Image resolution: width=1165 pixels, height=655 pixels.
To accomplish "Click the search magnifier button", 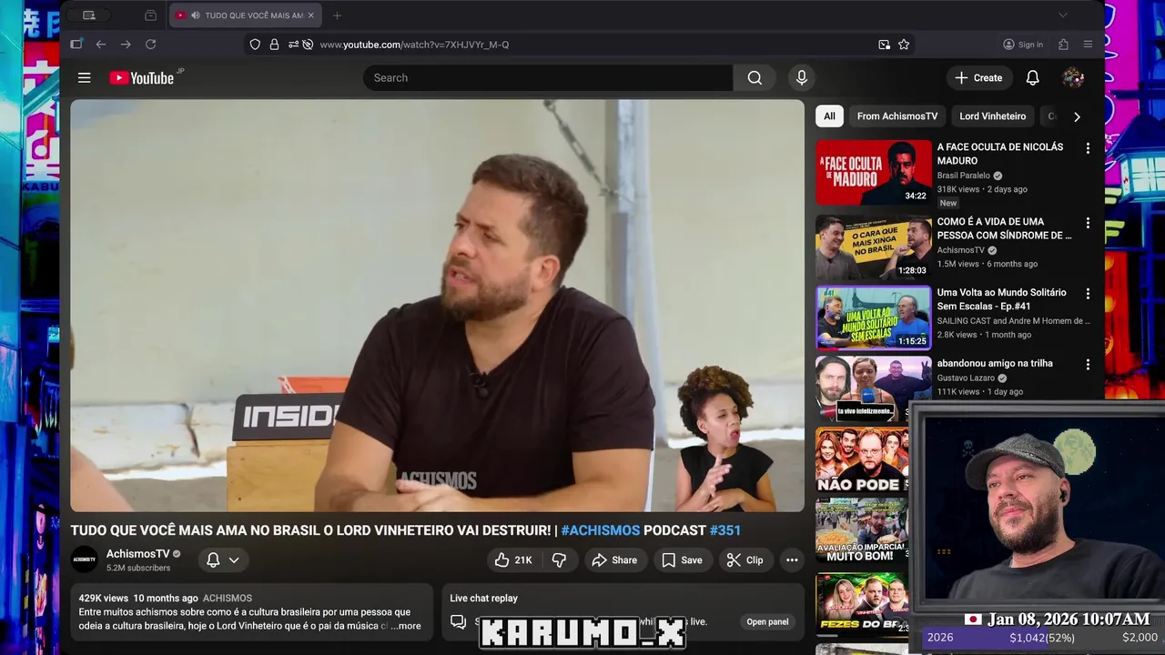I will pyautogui.click(x=755, y=78).
